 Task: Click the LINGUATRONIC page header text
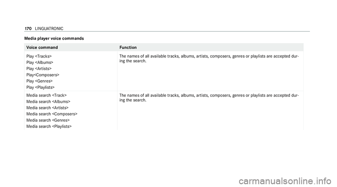pyautogui.click(x=49, y=28)
